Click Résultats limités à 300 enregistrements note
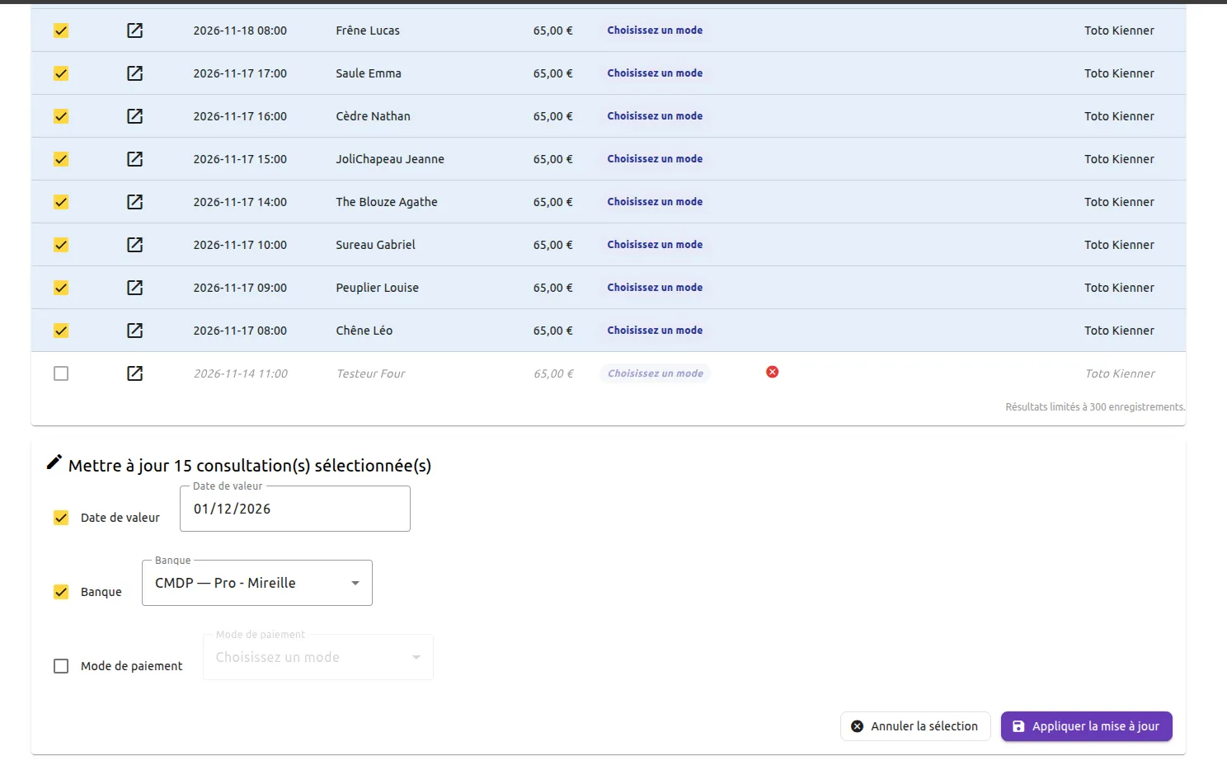The height and width of the screenshot is (765, 1227). 1095,407
